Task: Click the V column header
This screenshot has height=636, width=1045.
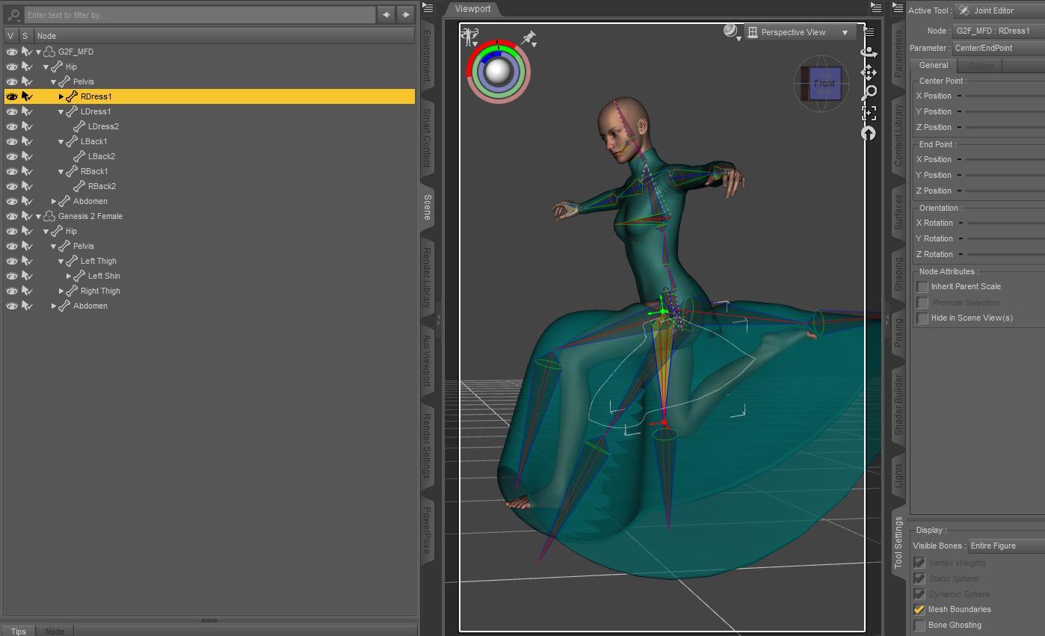Action: point(11,36)
